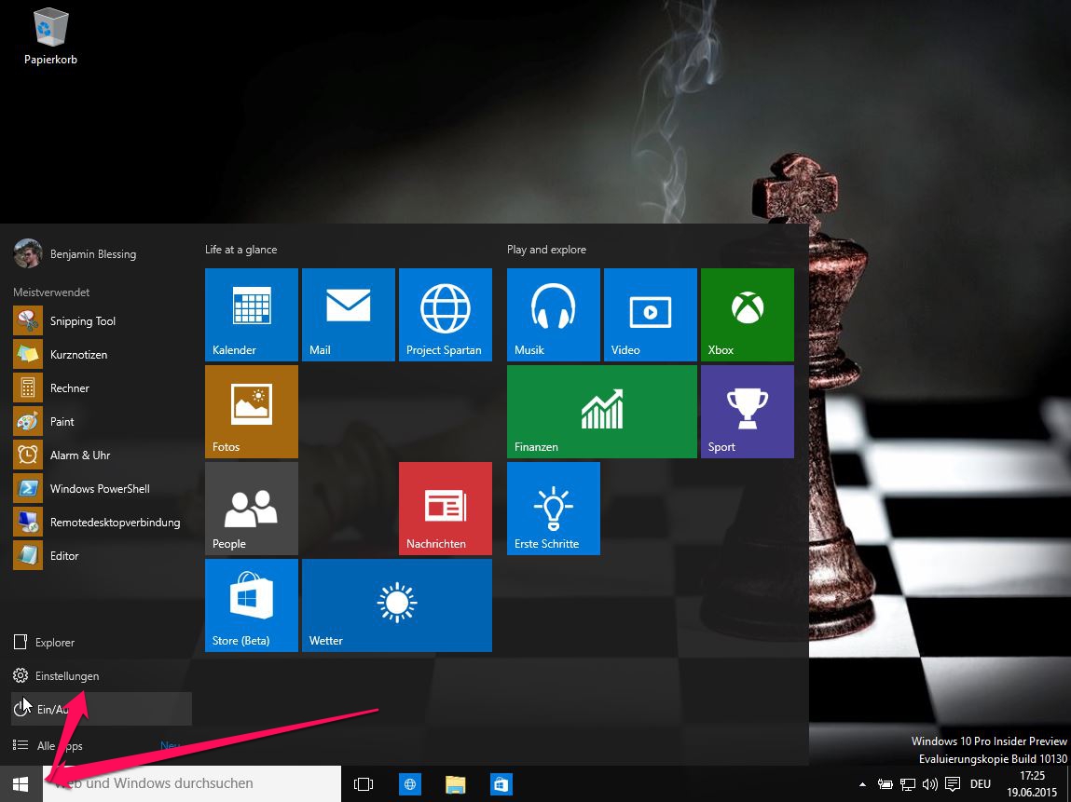Open Snipping Tool from most used
This screenshot has height=802, width=1071.
click(x=83, y=320)
